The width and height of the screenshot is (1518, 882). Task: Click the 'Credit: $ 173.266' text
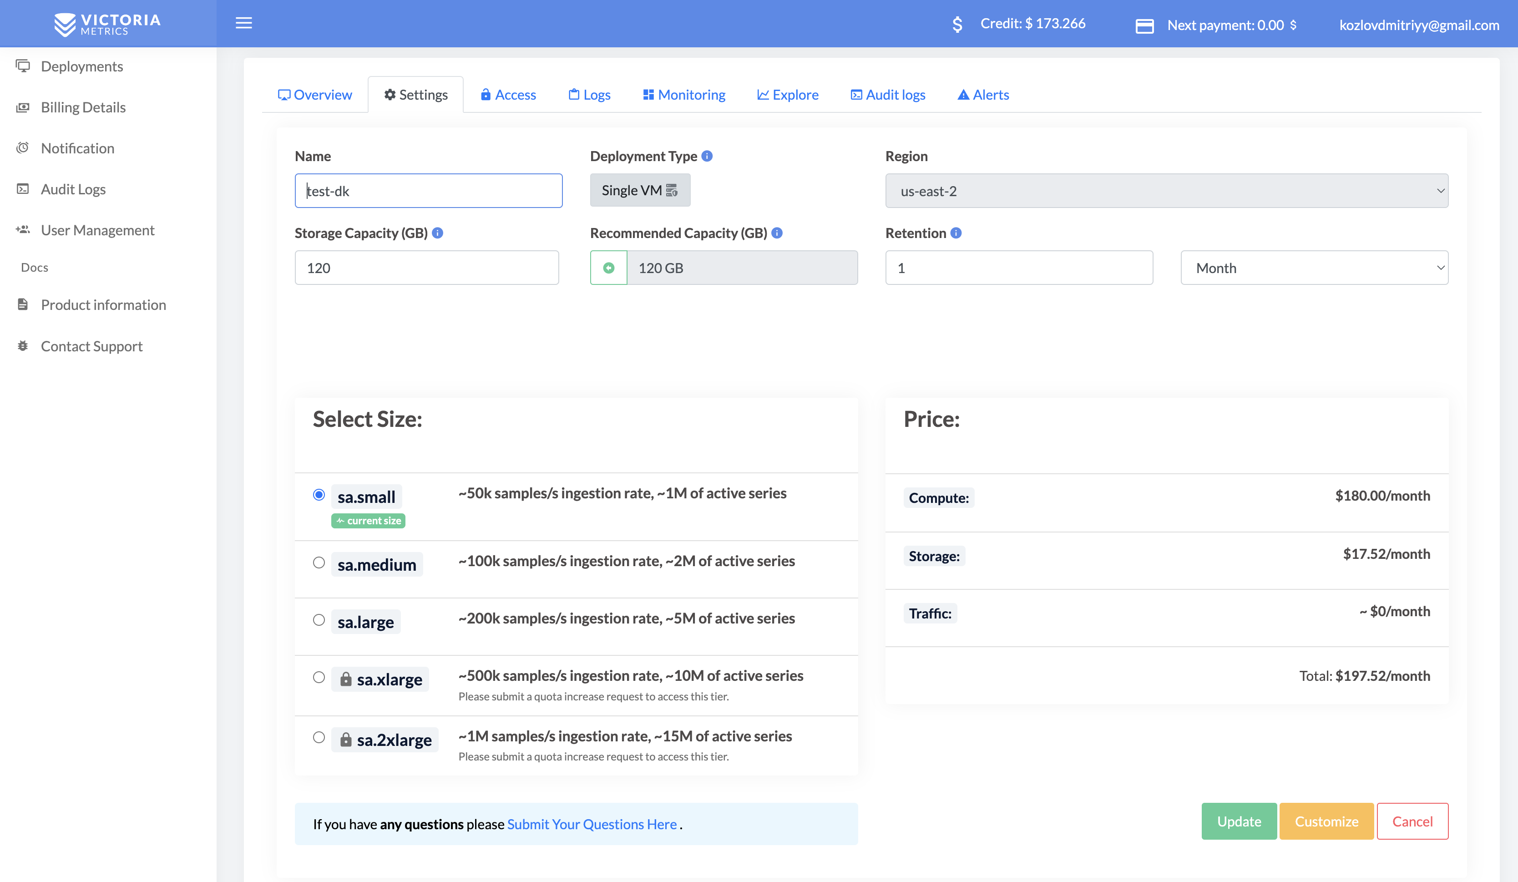coord(1032,23)
